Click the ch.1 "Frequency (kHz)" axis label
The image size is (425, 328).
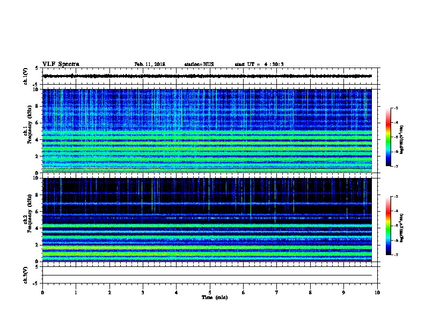click(30, 124)
